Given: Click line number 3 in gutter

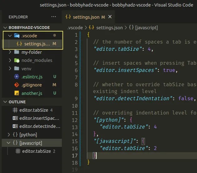Looking at the screenshot, I should pyautogui.click(x=76, y=49).
